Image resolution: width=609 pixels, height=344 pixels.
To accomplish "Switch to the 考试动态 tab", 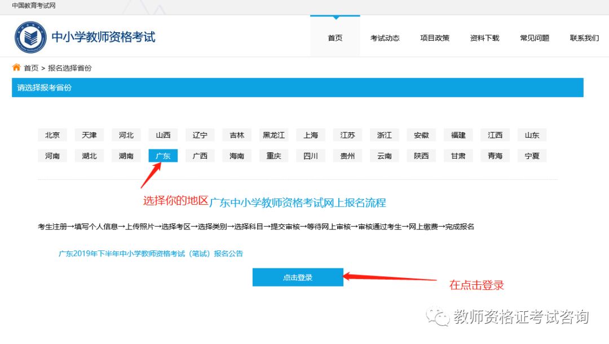I will pos(385,37).
